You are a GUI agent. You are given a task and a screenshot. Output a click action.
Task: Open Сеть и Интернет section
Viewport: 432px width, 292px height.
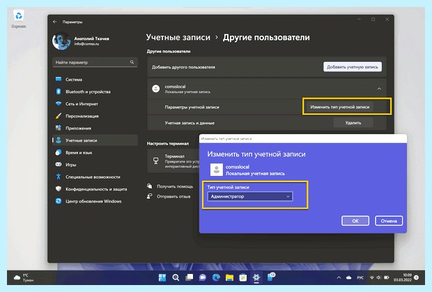95,104
